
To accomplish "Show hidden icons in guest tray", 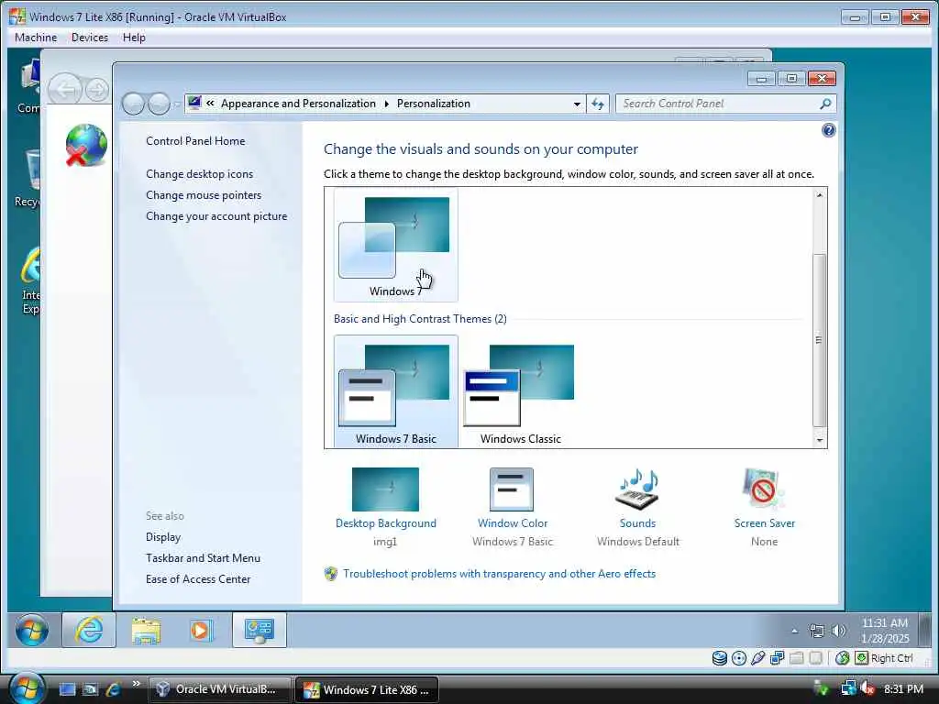I will [795, 631].
